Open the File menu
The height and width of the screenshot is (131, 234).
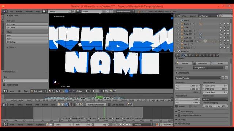11,11
